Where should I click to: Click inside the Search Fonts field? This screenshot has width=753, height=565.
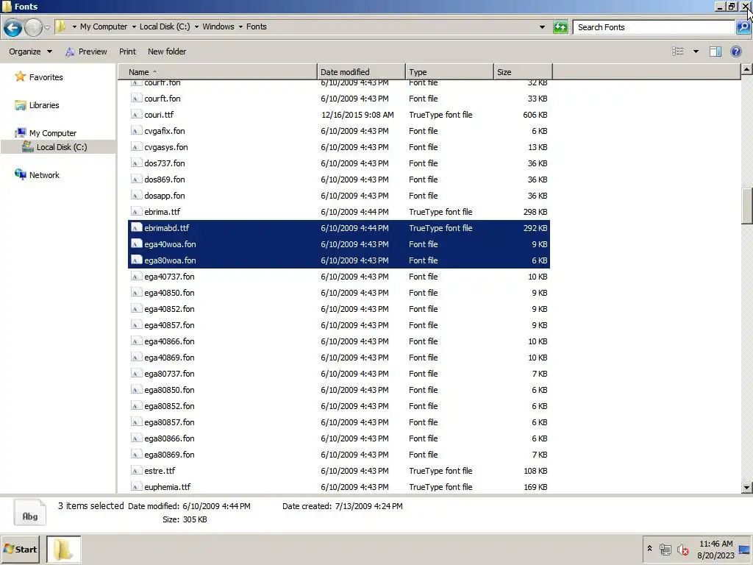(x=654, y=27)
